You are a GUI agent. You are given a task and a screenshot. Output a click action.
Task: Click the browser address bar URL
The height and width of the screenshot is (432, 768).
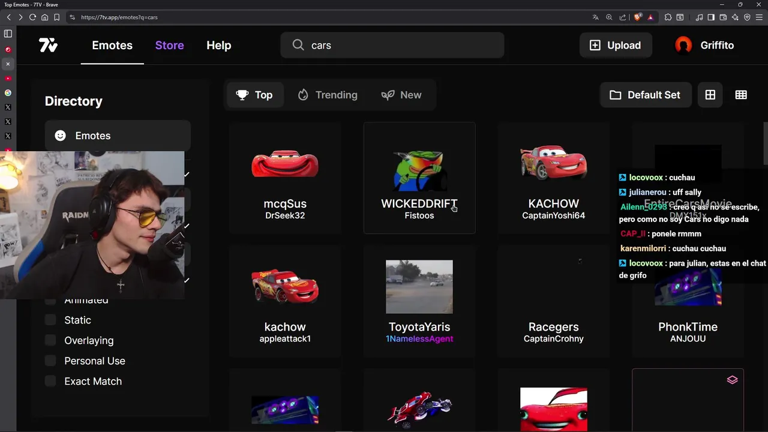(x=119, y=17)
